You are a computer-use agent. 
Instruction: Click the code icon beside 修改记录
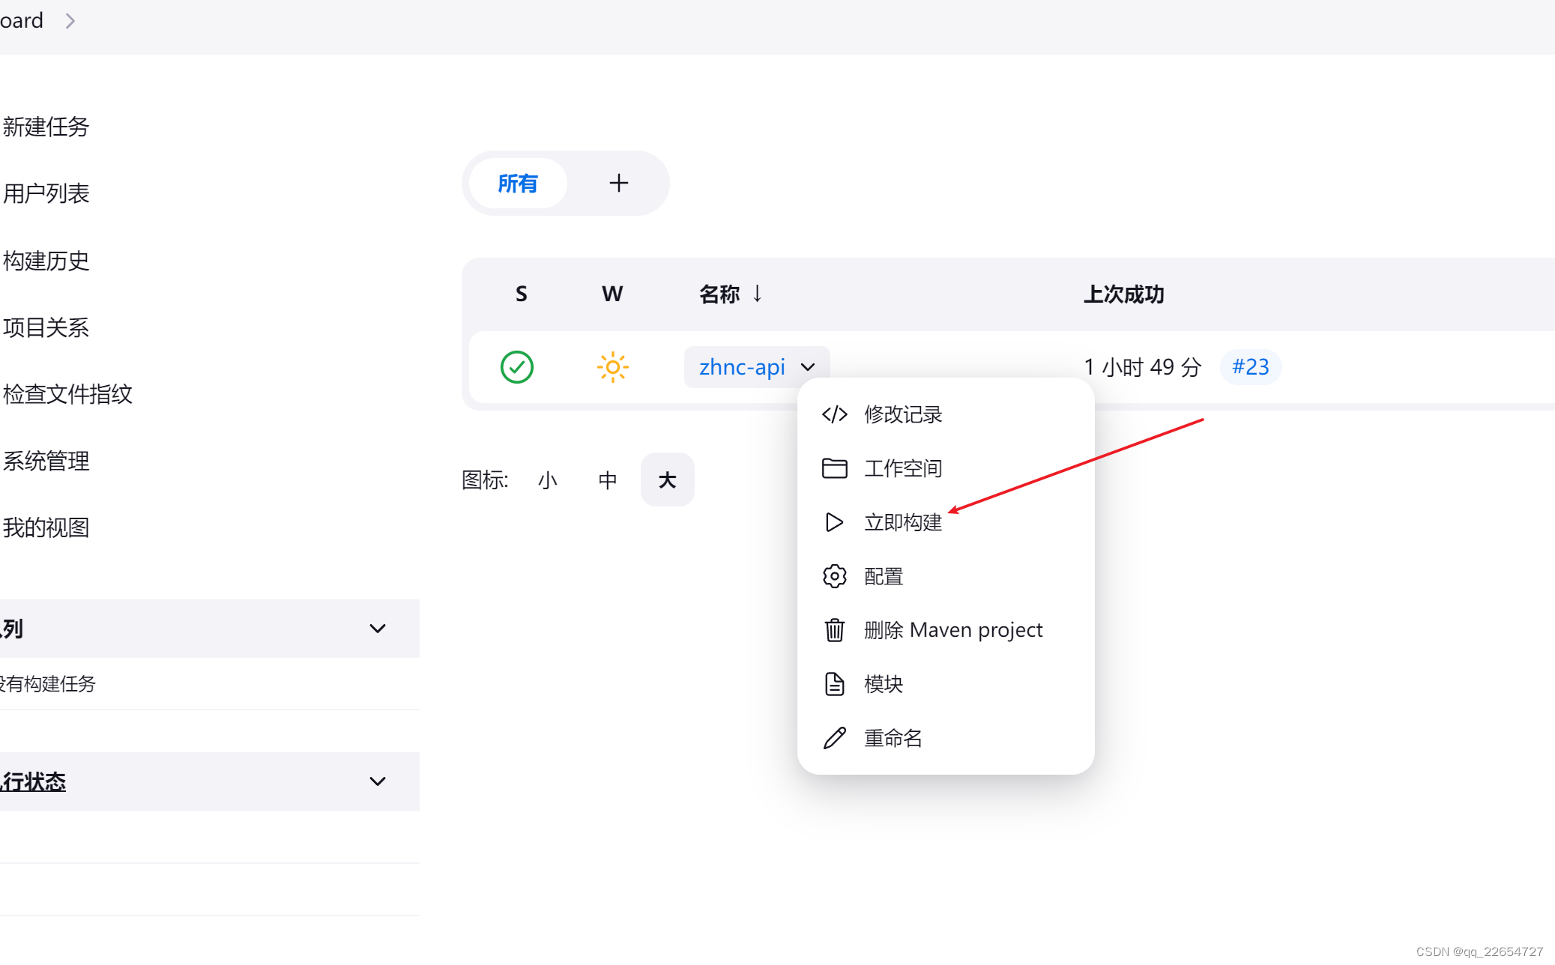(x=834, y=414)
